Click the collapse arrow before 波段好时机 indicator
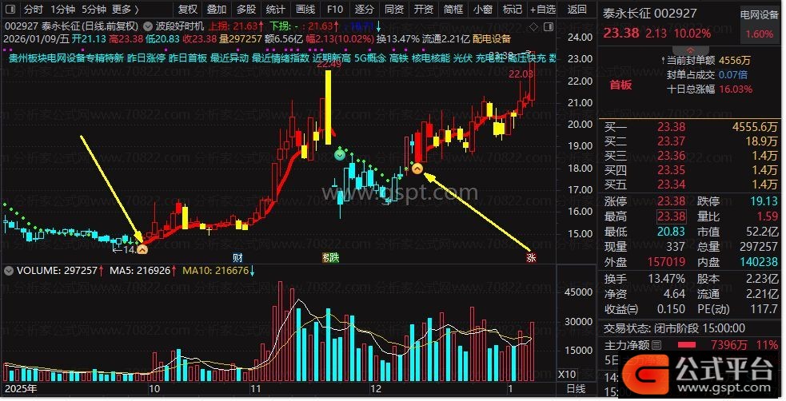786x401 pixels. (x=150, y=26)
